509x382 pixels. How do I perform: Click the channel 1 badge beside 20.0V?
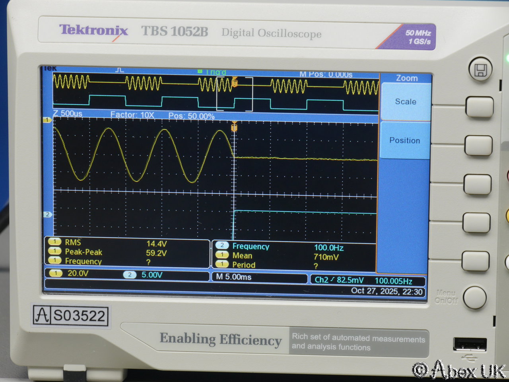tap(56, 273)
